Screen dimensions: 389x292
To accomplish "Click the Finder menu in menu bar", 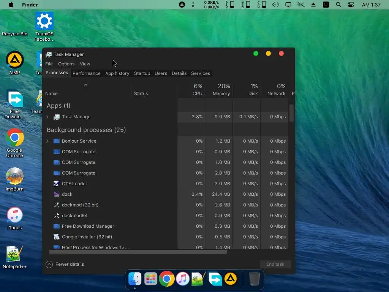I will (30, 5).
